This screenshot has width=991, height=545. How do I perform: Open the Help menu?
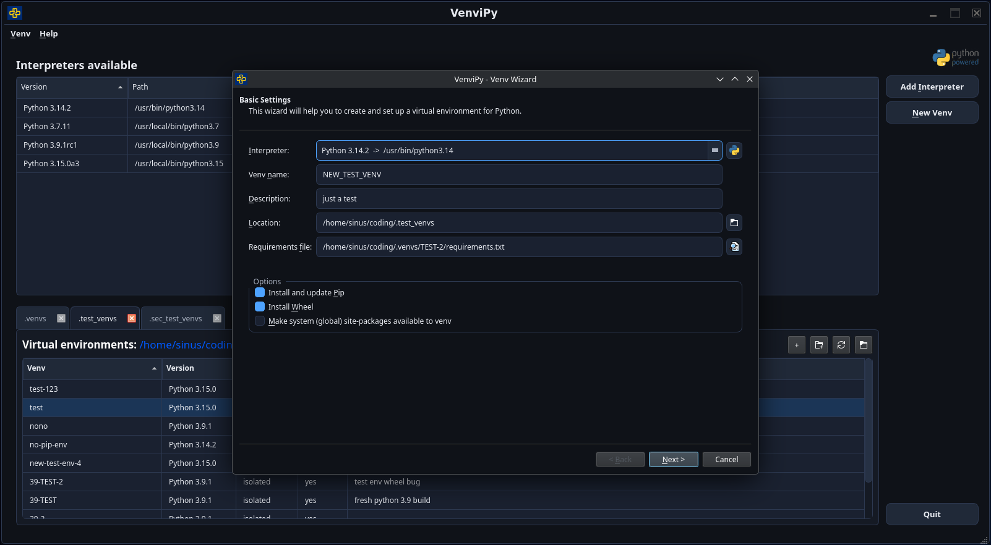tap(49, 34)
